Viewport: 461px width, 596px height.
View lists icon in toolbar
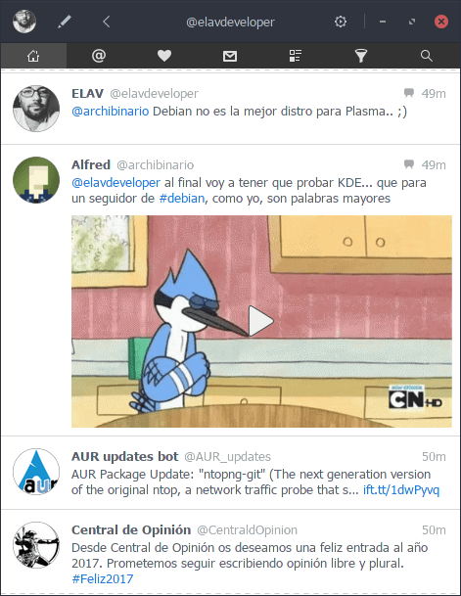coord(296,56)
